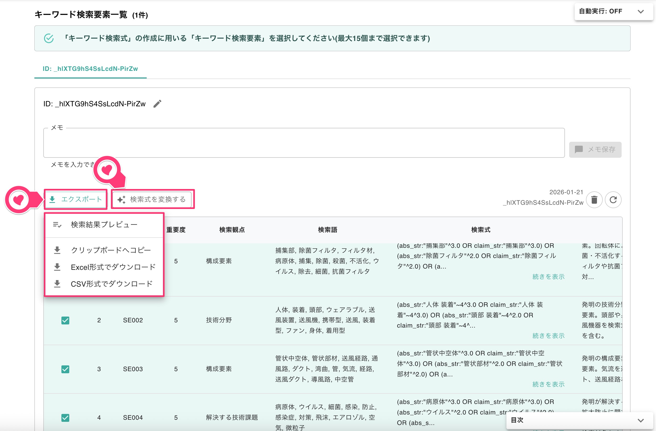The width and height of the screenshot is (656, 431).
Task: Click the 検索式 column header
Action: tap(481, 230)
